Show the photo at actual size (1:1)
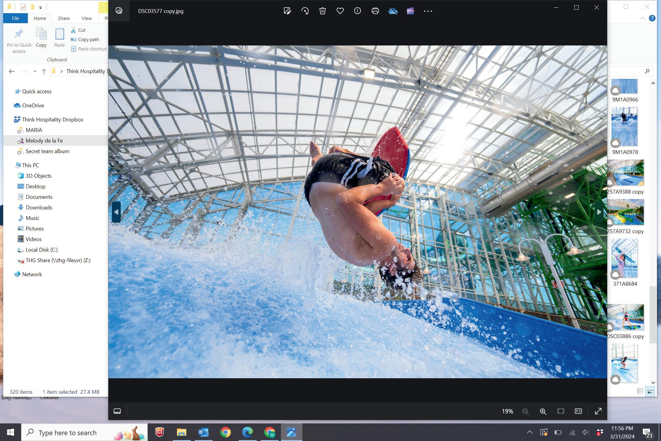 (x=578, y=411)
